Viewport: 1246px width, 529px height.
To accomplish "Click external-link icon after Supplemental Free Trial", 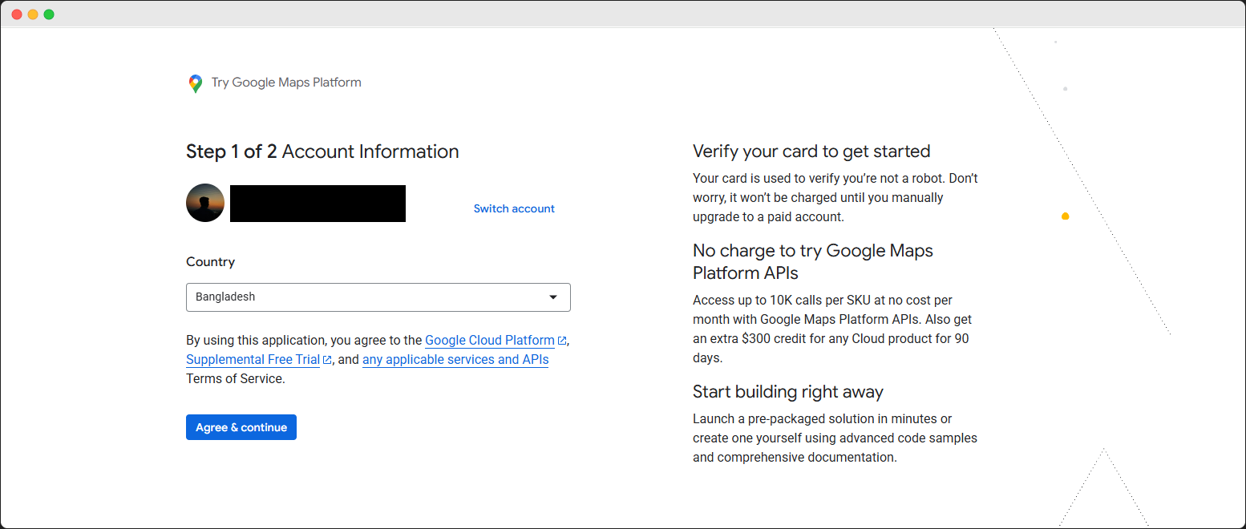I will point(327,360).
